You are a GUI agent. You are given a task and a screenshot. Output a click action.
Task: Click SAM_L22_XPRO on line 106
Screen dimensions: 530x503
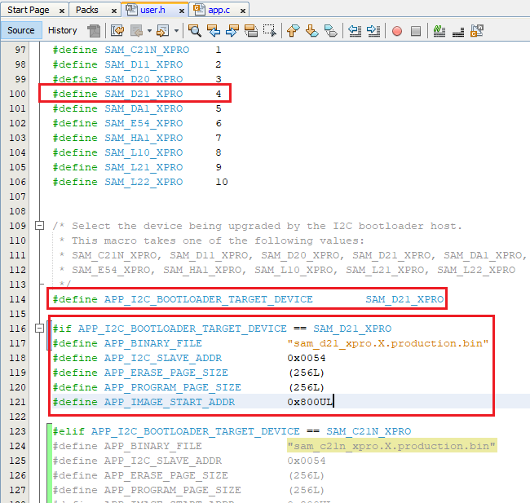coord(144,182)
